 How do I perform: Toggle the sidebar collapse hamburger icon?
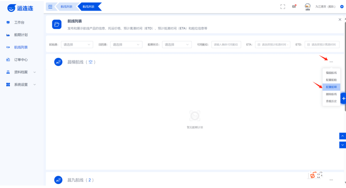coord(50,7)
